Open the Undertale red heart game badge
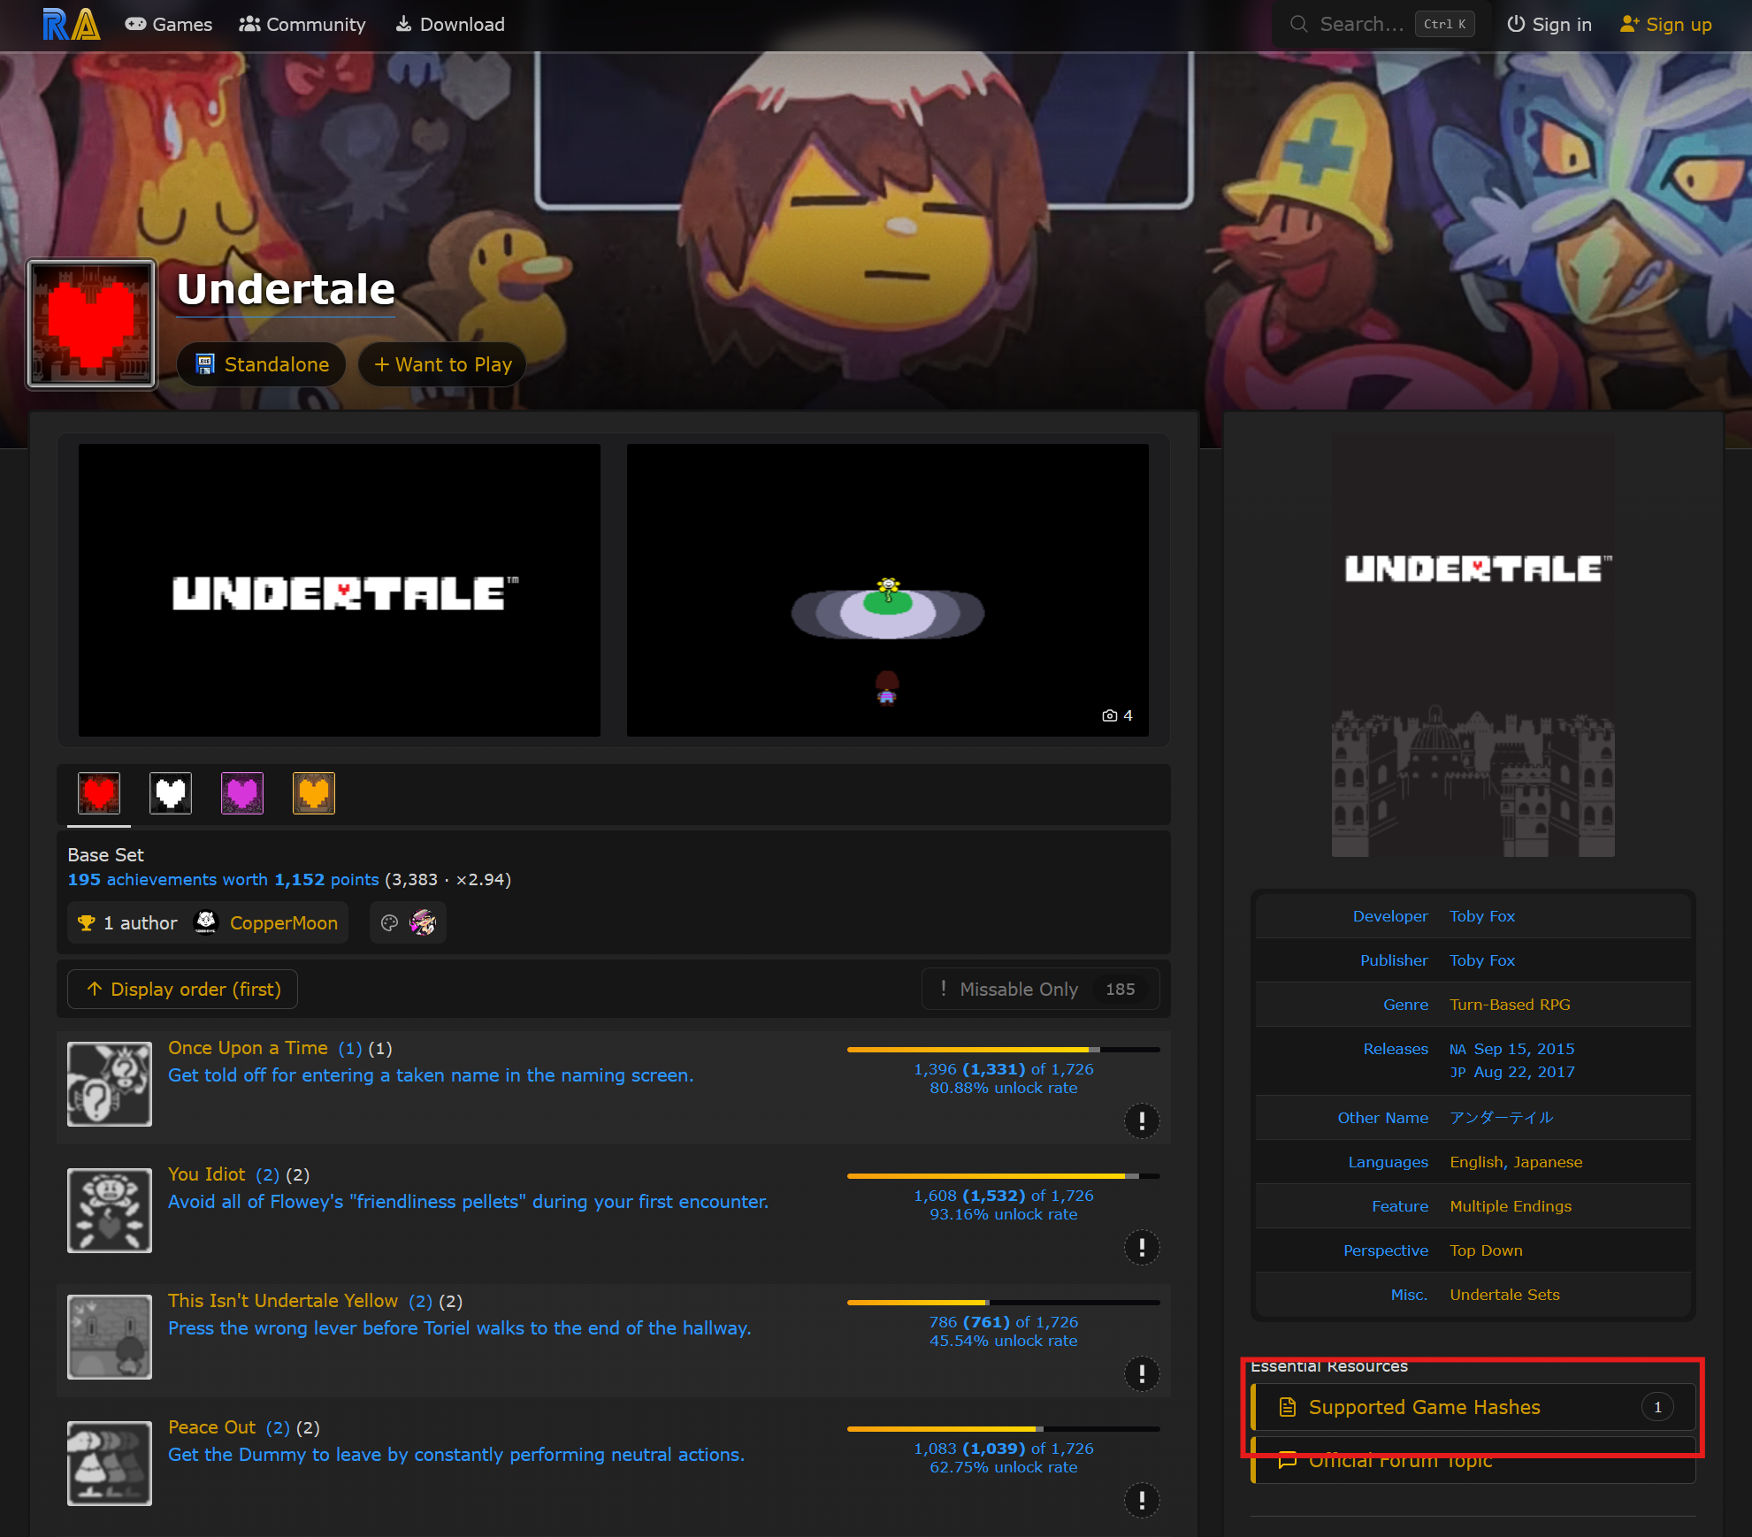This screenshot has width=1752, height=1537. [92, 324]
